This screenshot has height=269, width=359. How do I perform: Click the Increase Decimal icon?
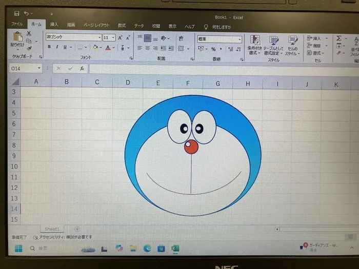(231, 49)
